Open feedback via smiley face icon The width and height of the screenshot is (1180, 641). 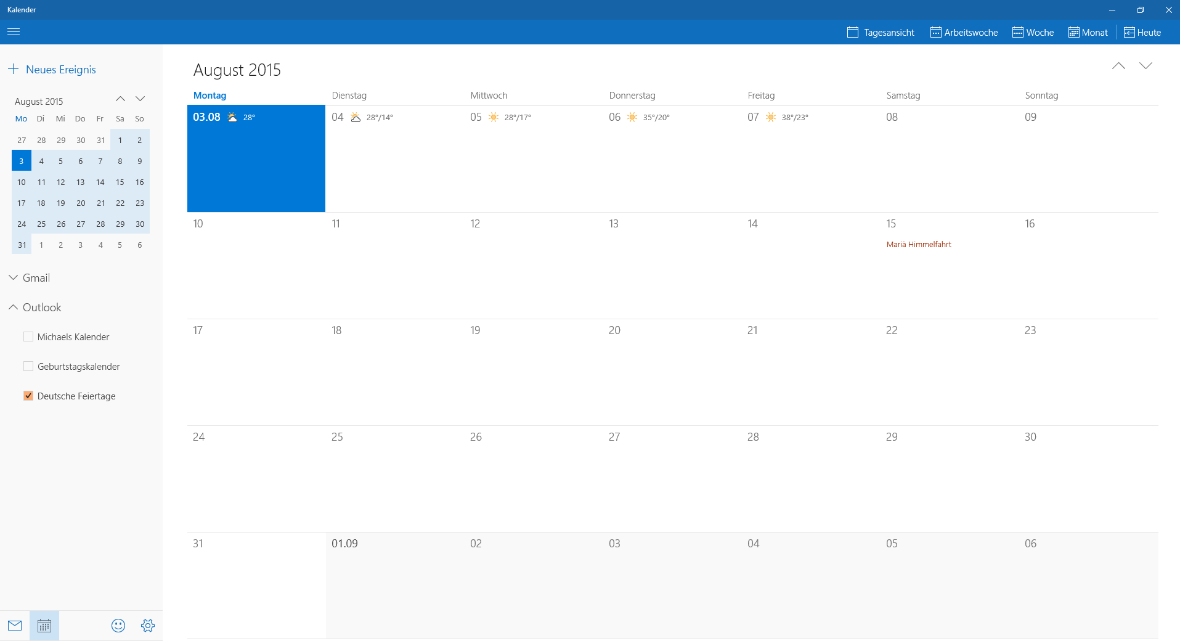click(x=118, y=626)
